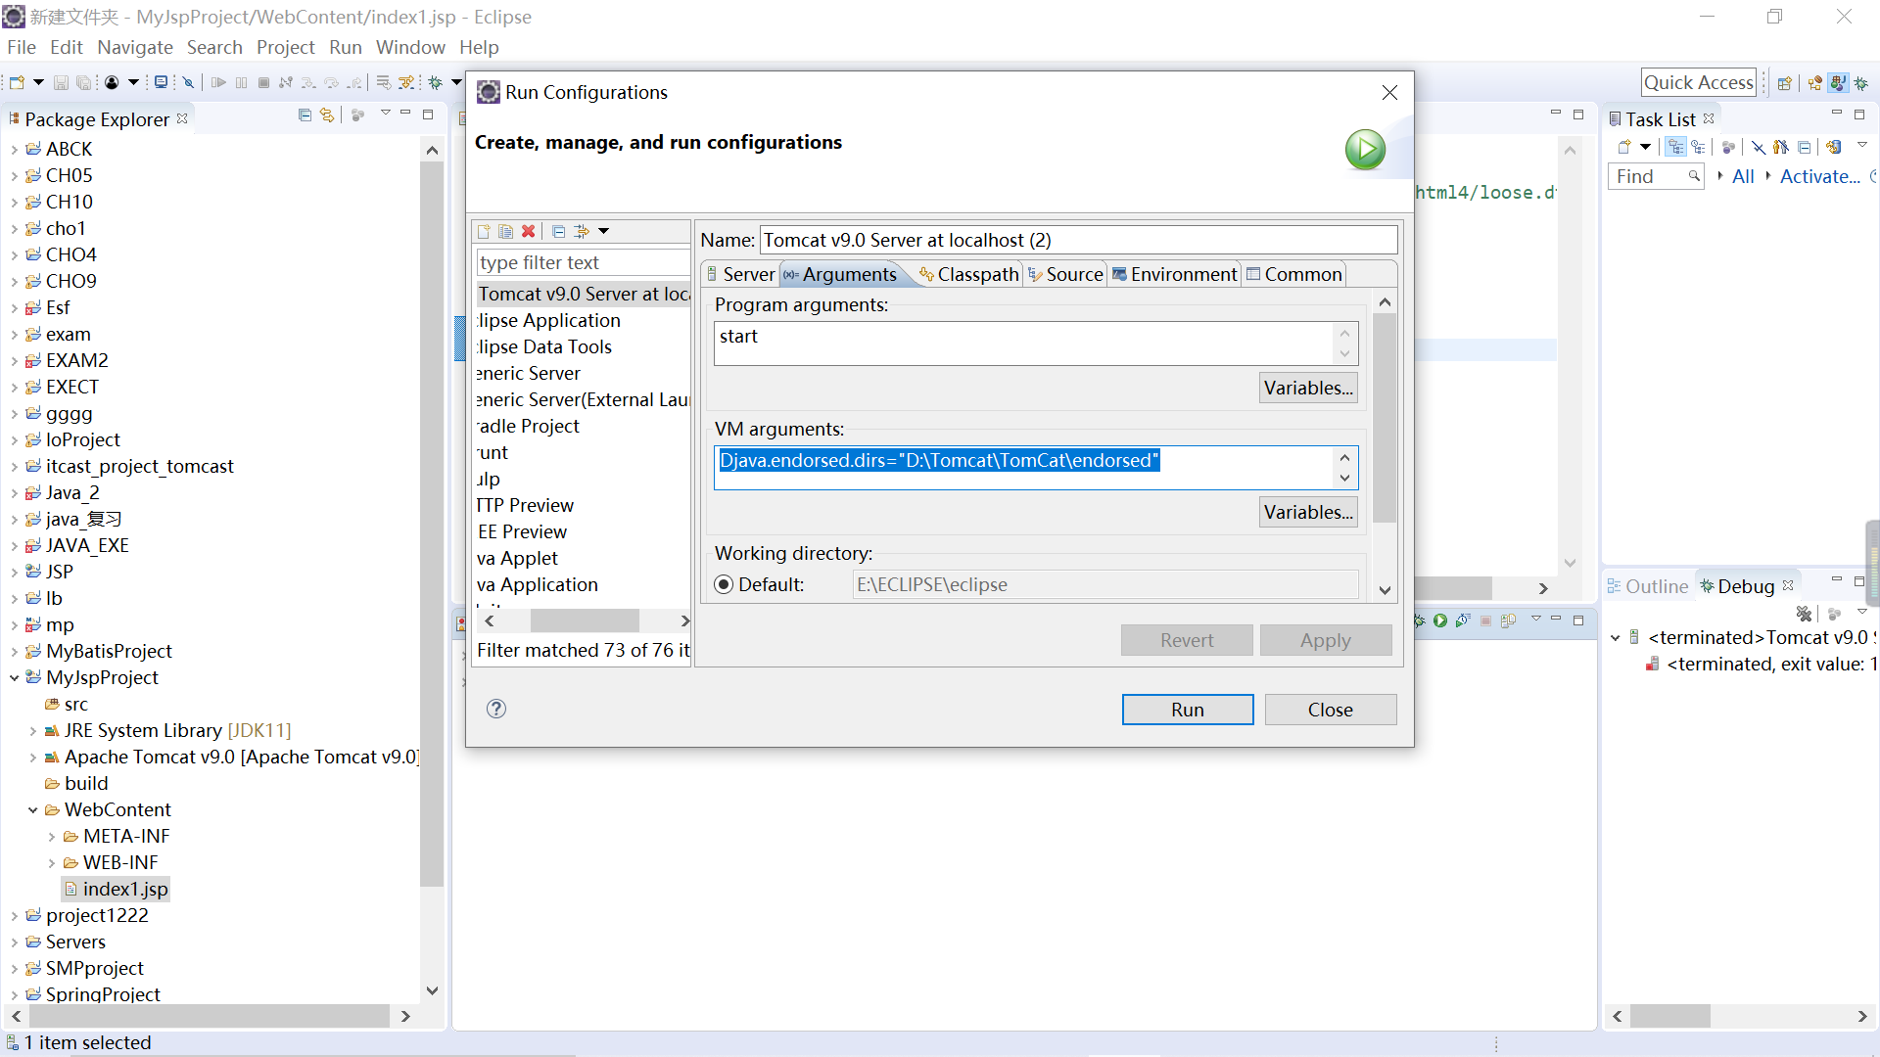This screenshot has height=1057, width=1880.
Task: Select Default working directory radio button
Action: coord(724,584)
